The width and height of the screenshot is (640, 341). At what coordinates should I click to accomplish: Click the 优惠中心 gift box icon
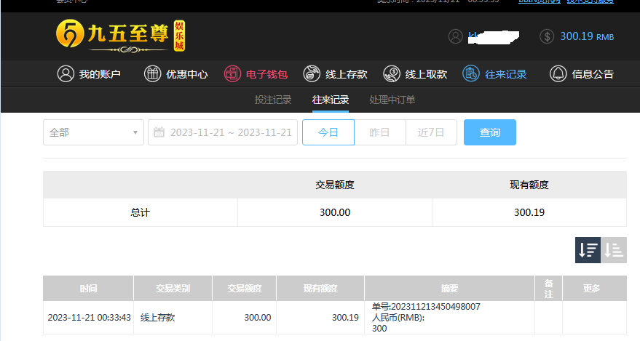[x=153, y=74]
